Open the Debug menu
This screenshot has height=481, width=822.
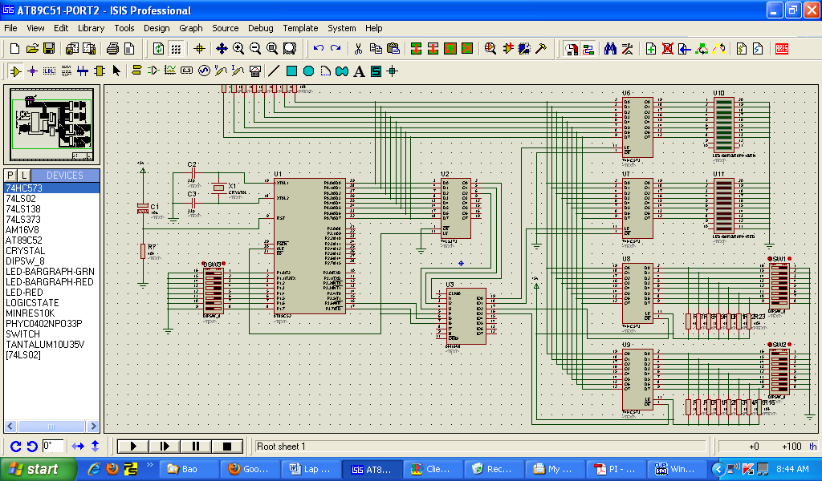261,28
